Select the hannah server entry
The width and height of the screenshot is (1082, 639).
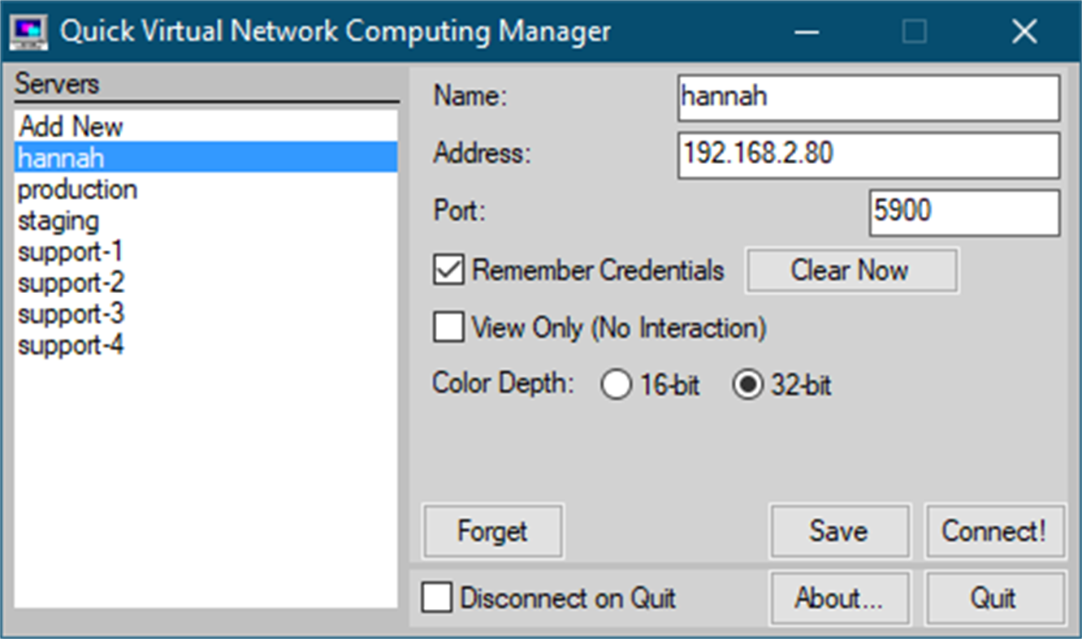[x=61, y=158]
